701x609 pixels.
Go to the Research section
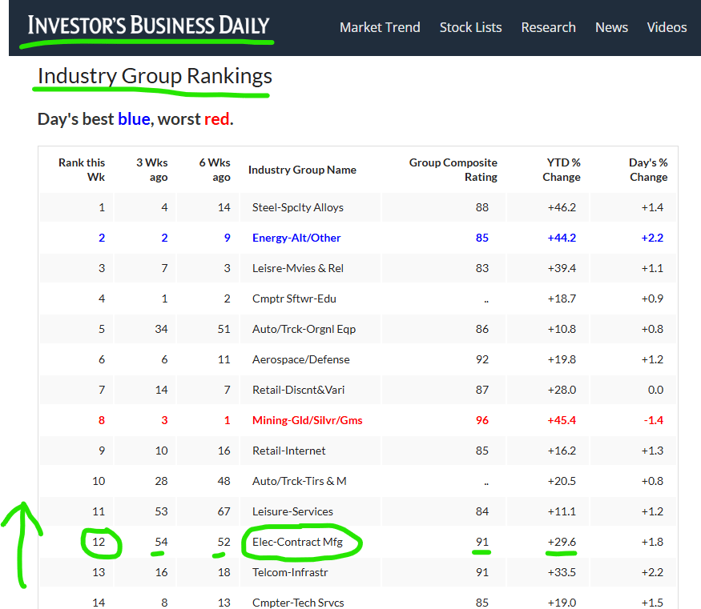coord(548,27)
